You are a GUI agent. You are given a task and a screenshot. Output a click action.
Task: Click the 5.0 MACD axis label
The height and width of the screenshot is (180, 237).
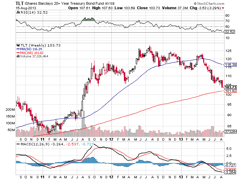(229, 149)
